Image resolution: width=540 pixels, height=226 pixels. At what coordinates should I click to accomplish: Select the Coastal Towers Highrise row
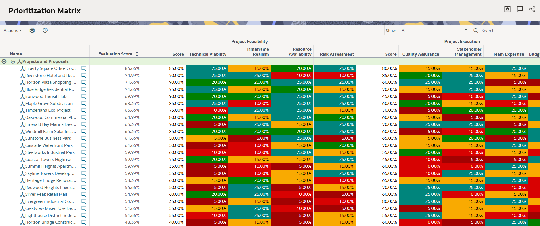click(x=48, y=160)
